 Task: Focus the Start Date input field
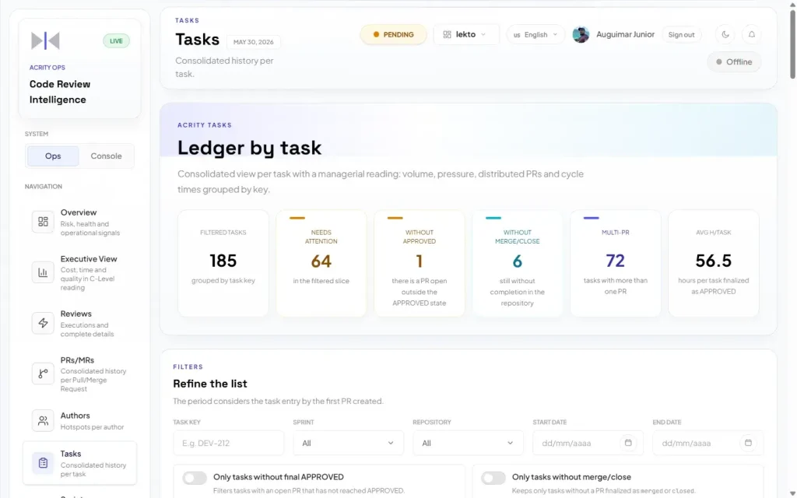(588, 443)
